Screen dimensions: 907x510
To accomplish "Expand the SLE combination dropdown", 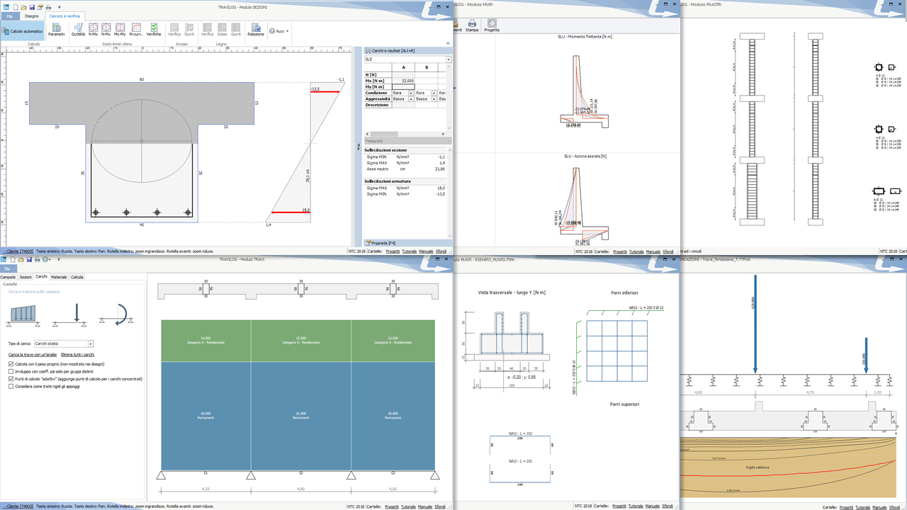I will 448,59.
